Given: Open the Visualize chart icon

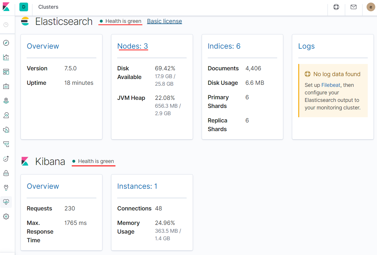Looking at the screenshot, I should (6, 57).
